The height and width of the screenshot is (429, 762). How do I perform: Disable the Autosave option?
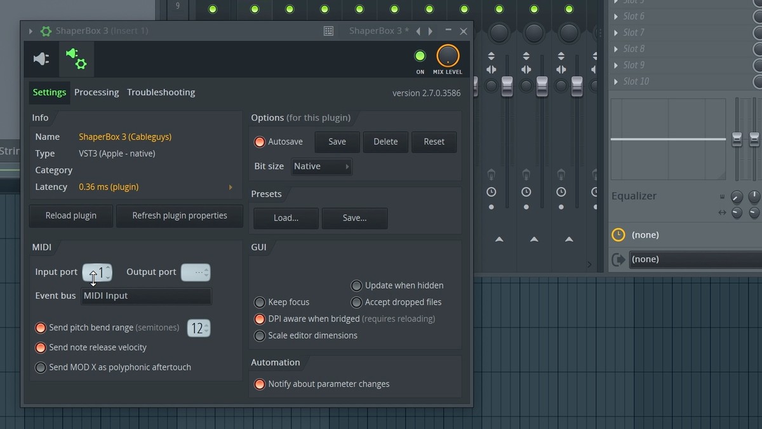[x=260, y=142]
